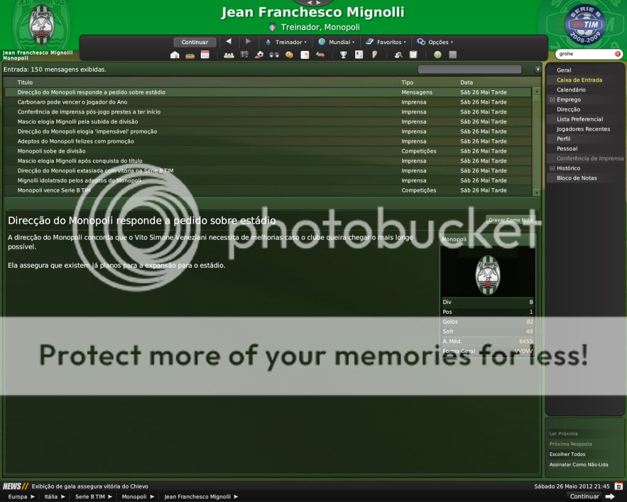Open the Treinador dropdown menu
The width and height of the screenshot is (627, 502).
(x=285, y=42)
